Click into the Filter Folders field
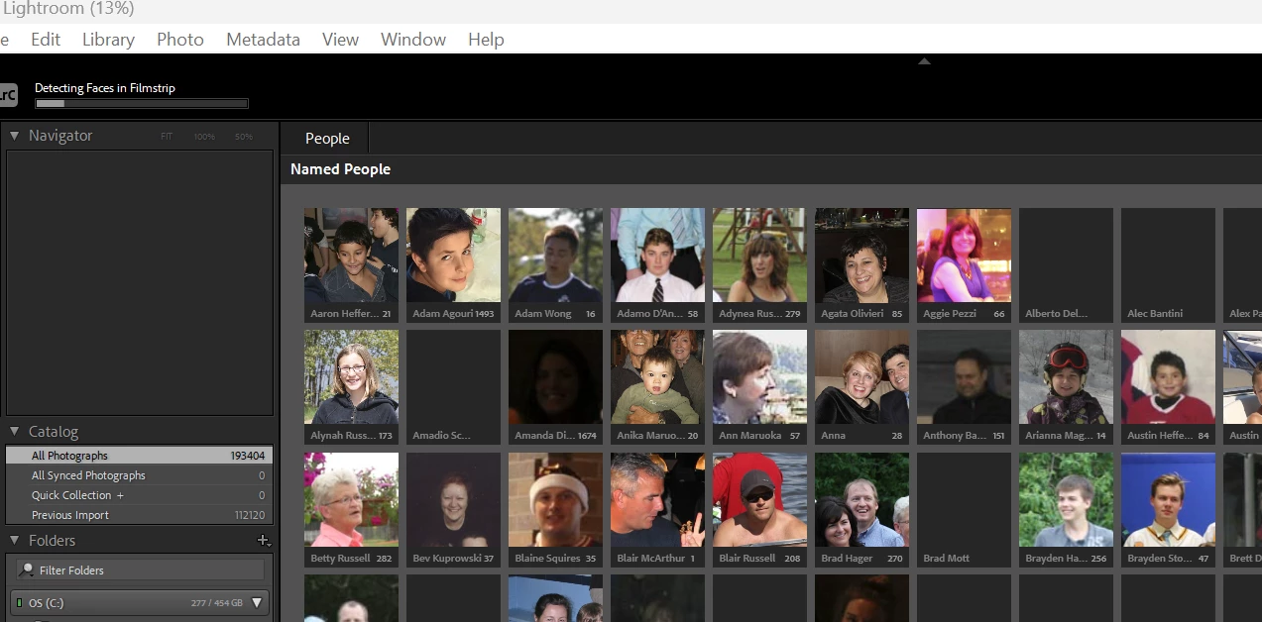This screenshot has height=622, width=1262. (x=141, y=570)
